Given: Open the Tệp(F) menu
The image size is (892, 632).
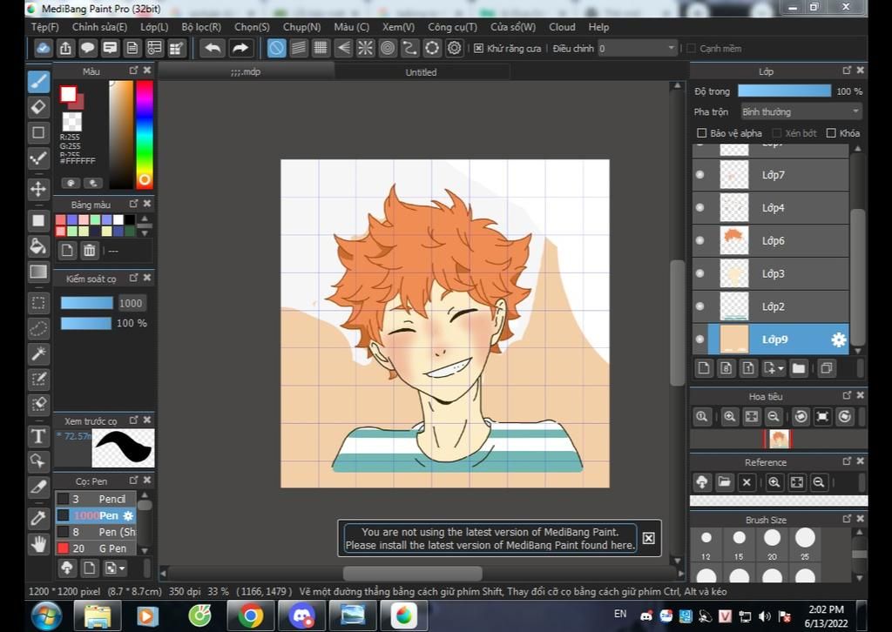Looking at the screenshot, I should point(45,27).
